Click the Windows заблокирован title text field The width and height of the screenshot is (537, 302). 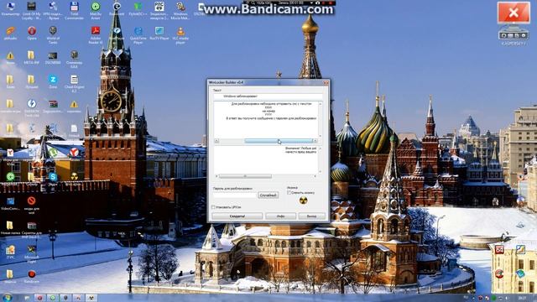point(268,96)
